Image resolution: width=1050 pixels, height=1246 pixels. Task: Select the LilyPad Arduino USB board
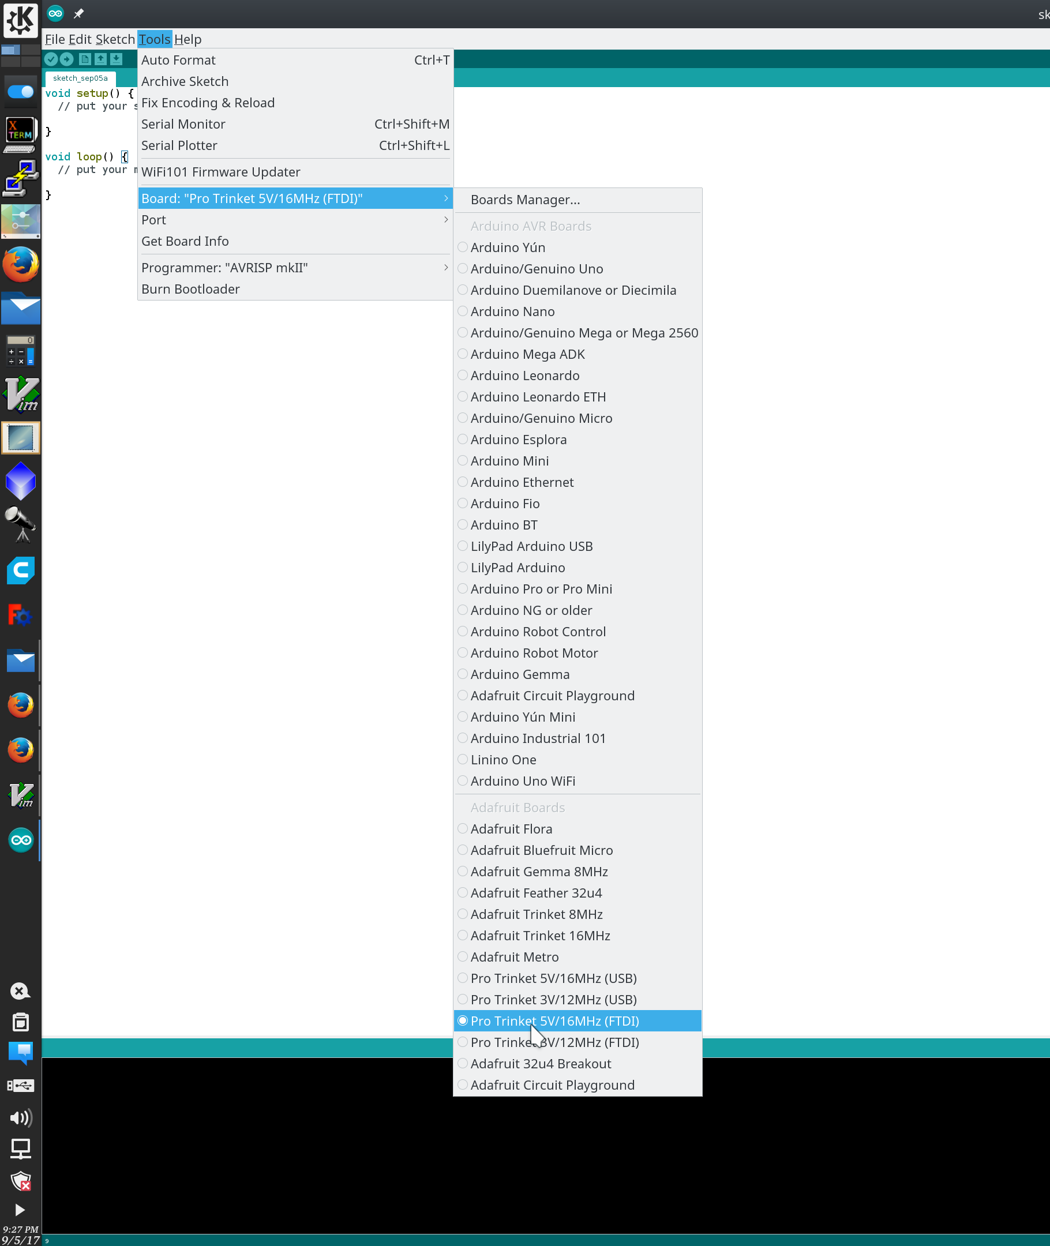(577, 546)
